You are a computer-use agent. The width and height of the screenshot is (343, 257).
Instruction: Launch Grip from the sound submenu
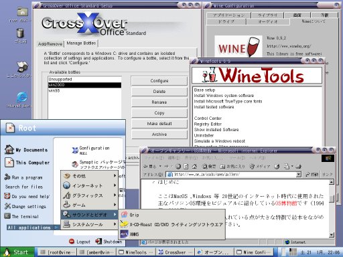(171, 215)
